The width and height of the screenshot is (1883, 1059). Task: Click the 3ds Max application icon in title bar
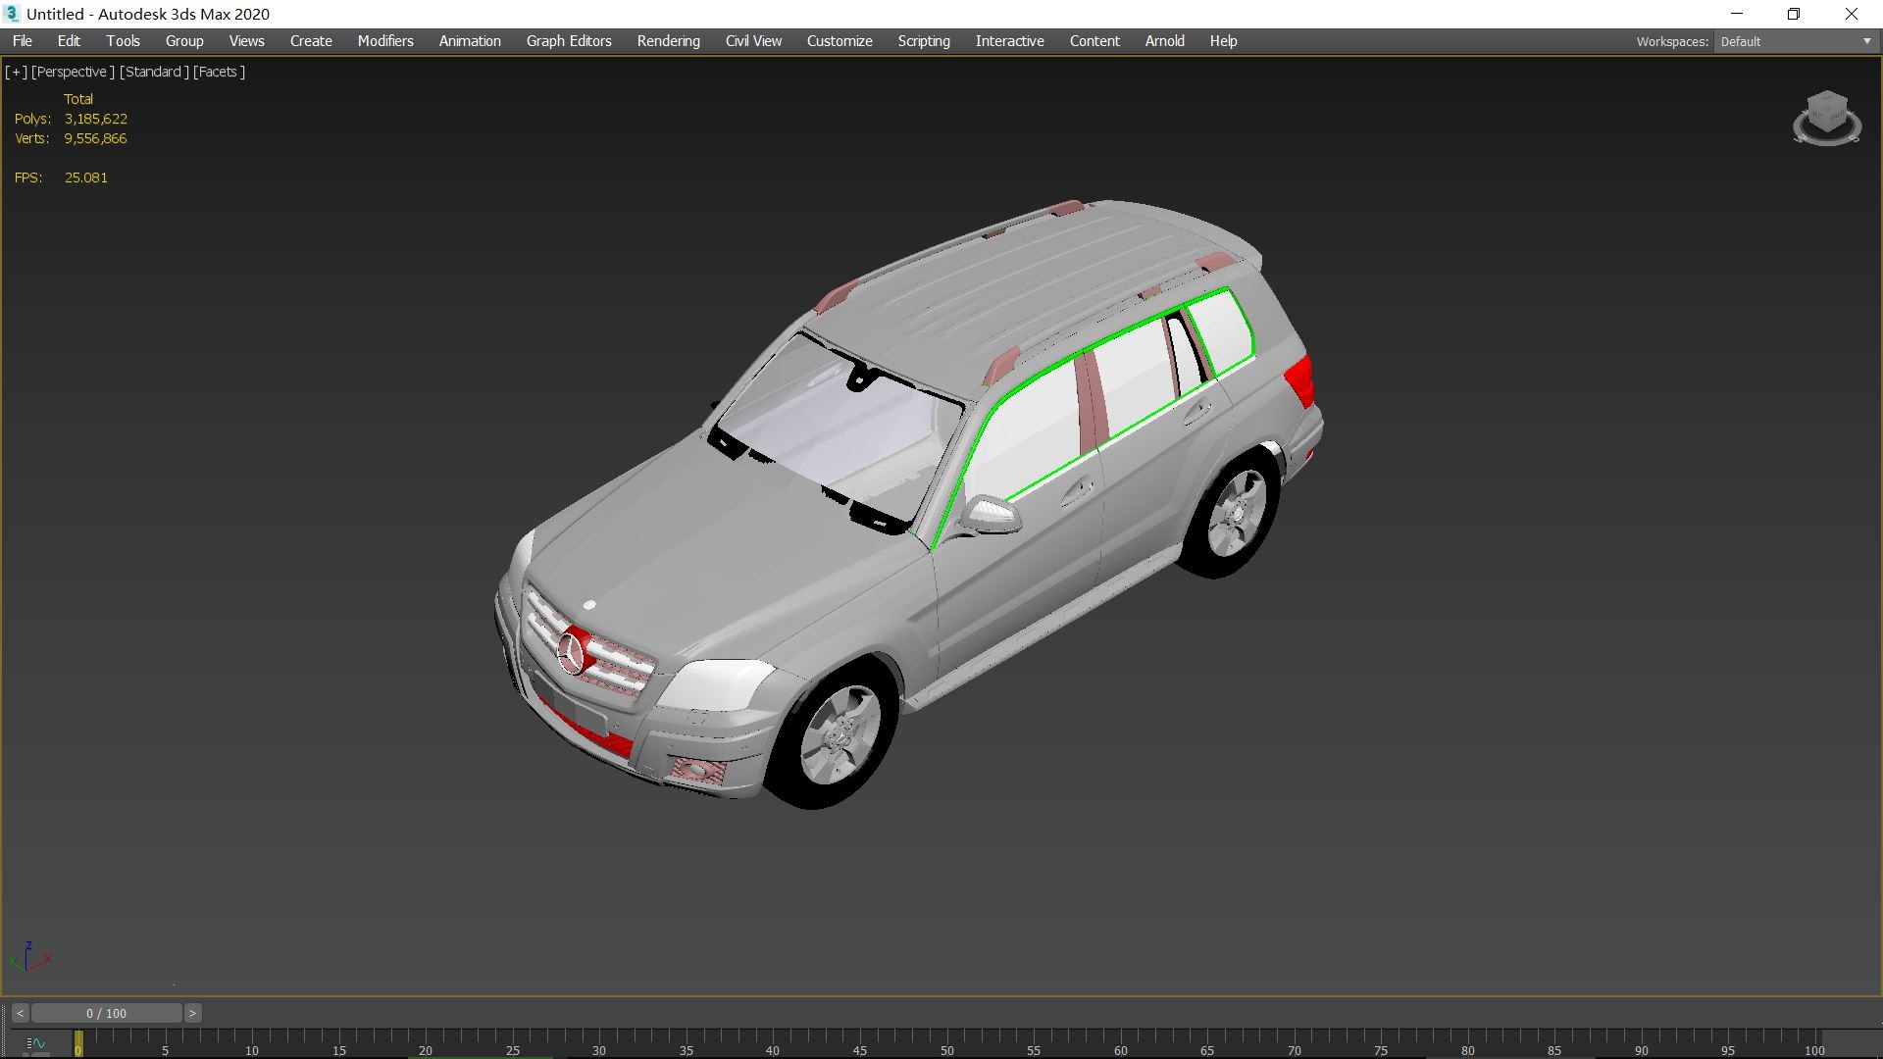[x=12, y=14]
